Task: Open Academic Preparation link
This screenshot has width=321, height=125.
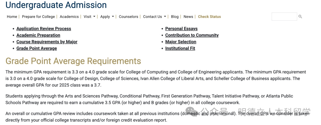Action: 38,35
